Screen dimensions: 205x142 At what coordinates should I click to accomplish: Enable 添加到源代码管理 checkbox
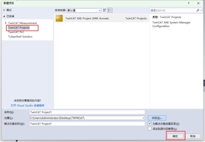(150, 129)
